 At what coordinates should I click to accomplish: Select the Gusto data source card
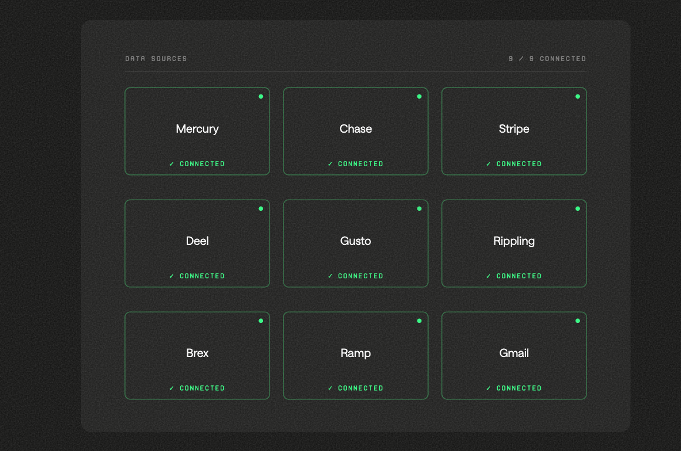tap(356, 243)
